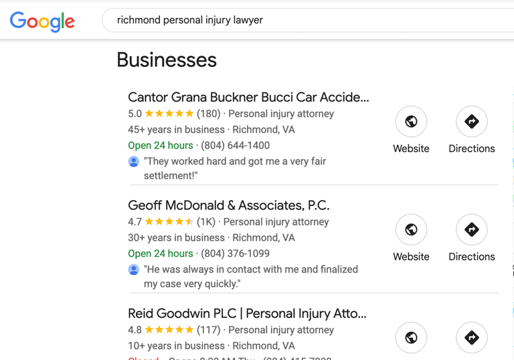Click Reid Goodwin 4.8 star rating
This screenshot has height=360, width=514.
[x=169, y=330]
